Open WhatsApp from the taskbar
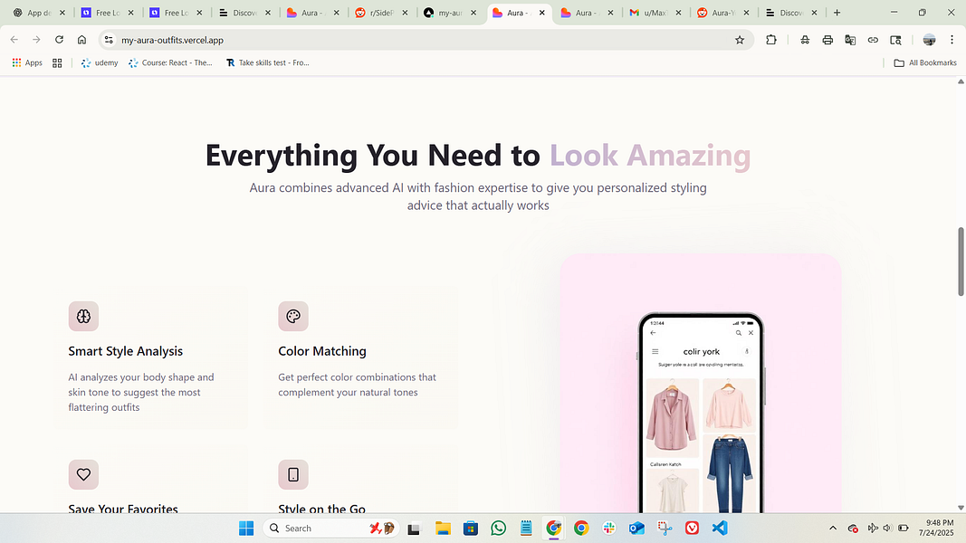966x543 pixels. [499, 529]
